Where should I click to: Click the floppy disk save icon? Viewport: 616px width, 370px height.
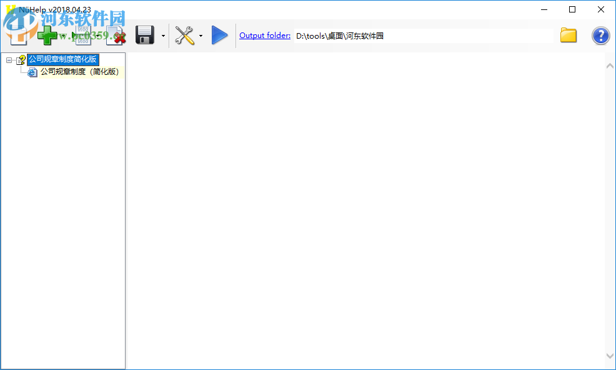(144, 36)
